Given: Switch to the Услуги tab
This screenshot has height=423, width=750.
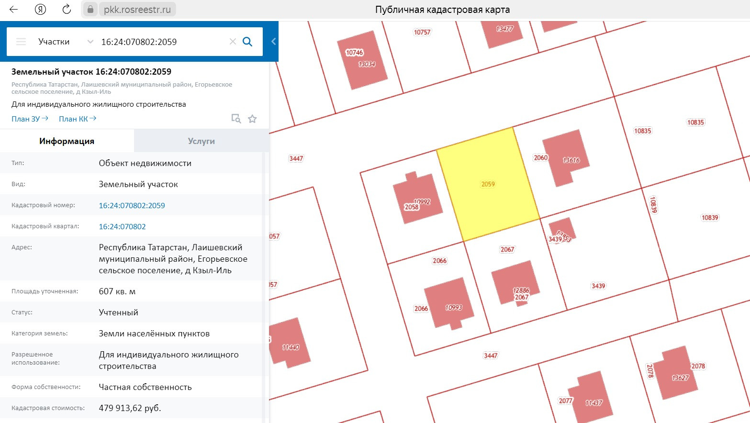Looking at the screenshot, I should point(201,141).
